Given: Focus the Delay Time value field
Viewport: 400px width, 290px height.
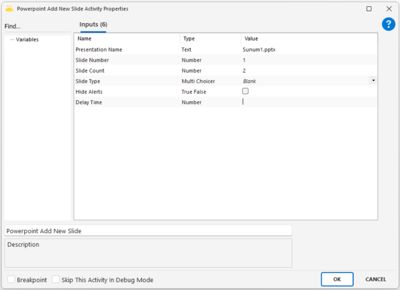Looking at the screenshot, I should [x=309, y=102].
